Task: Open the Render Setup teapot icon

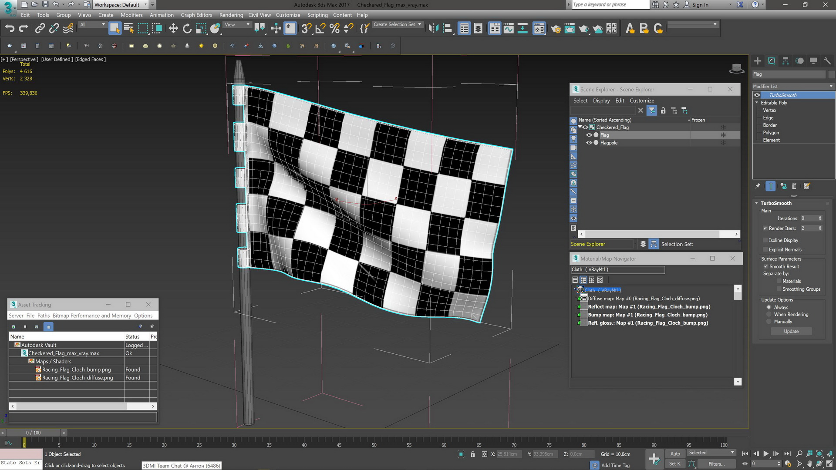Action: pos(556,29)
